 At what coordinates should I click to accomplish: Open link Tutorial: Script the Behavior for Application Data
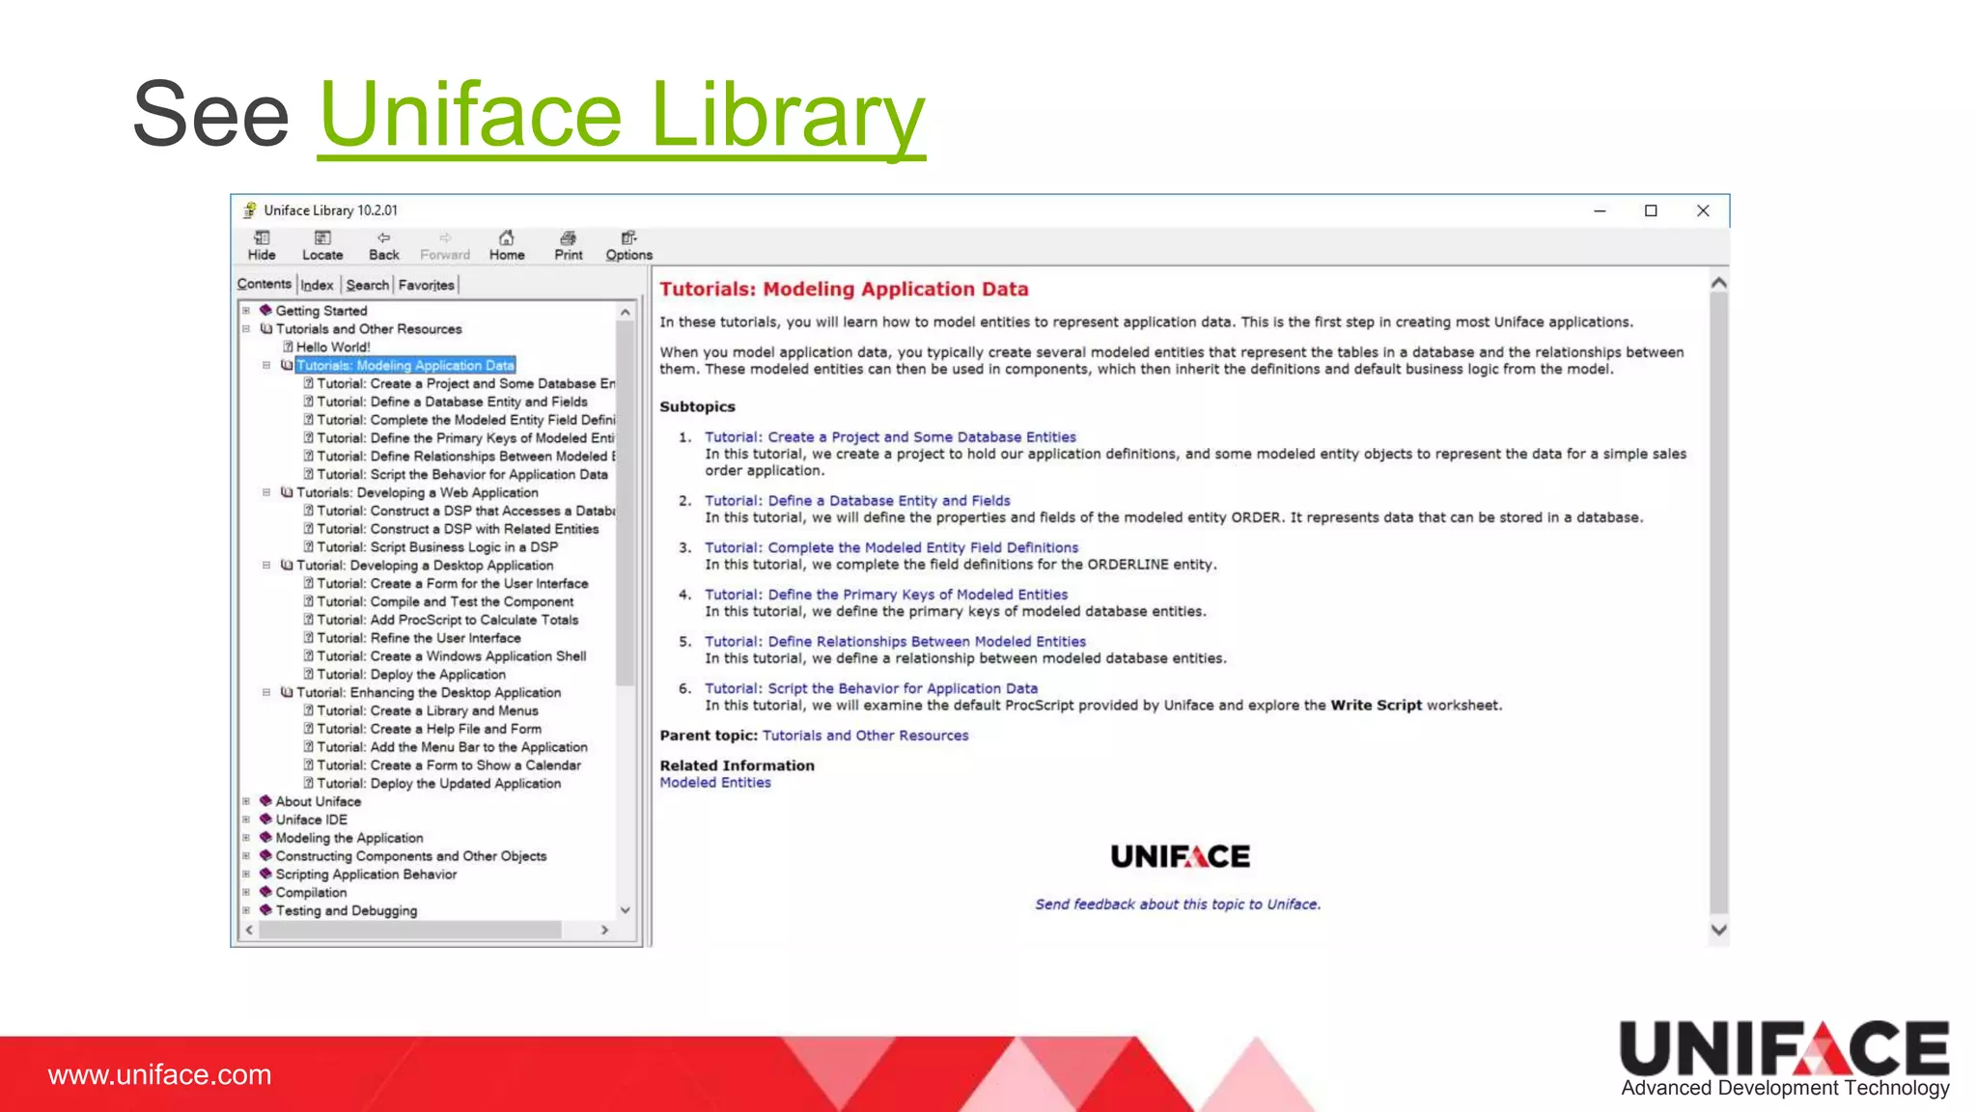(871, 688)
